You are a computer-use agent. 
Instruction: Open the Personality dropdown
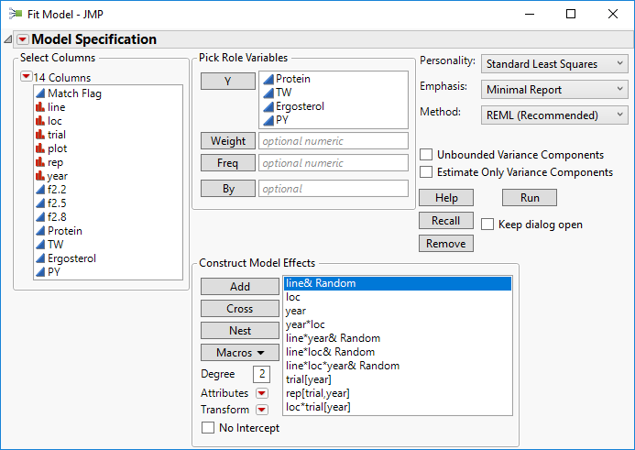554,64
